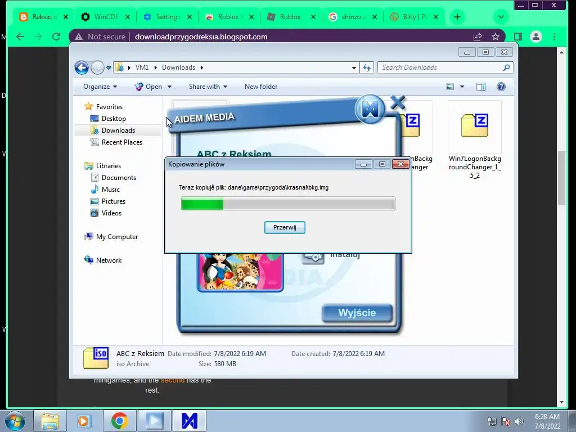Refresh the Downloads folder view

(x=367, y=67)
